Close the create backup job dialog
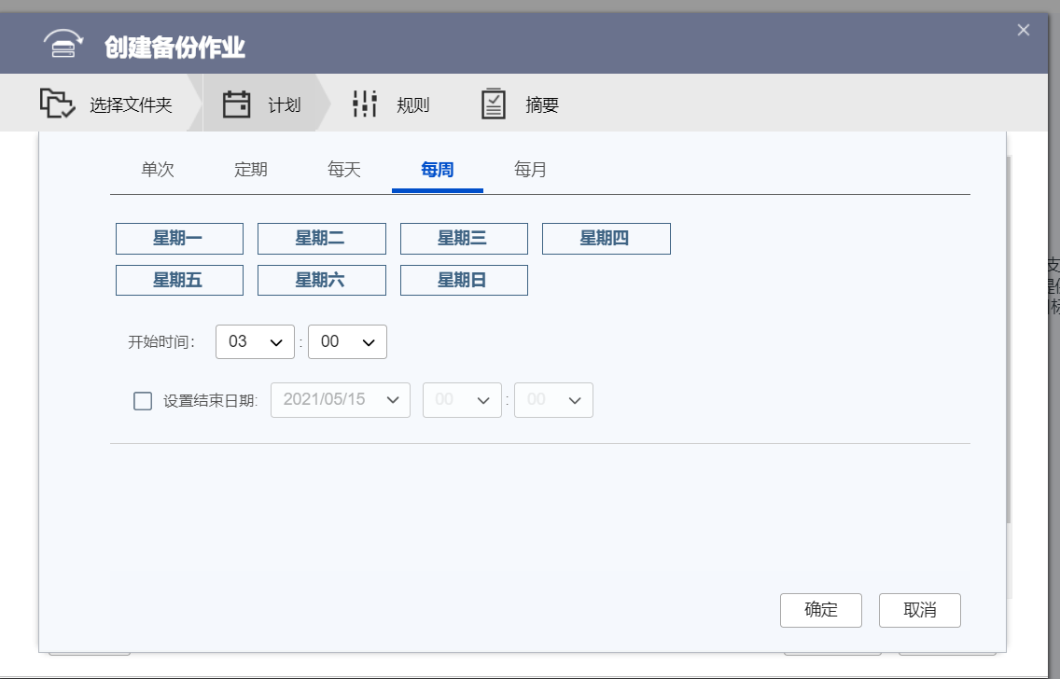1060x679 pixels. (1023, 30)
